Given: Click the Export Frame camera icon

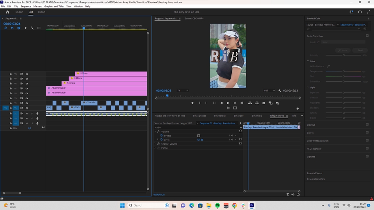Looking at the screenshot, I should [264, 103].
